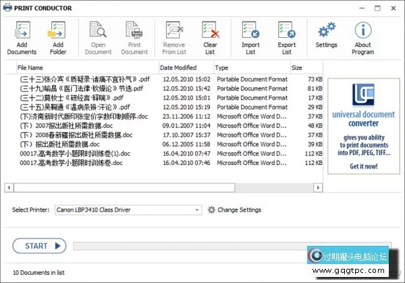Click the Add Folder icon
The image size is (405, 283).
(58, 31)
